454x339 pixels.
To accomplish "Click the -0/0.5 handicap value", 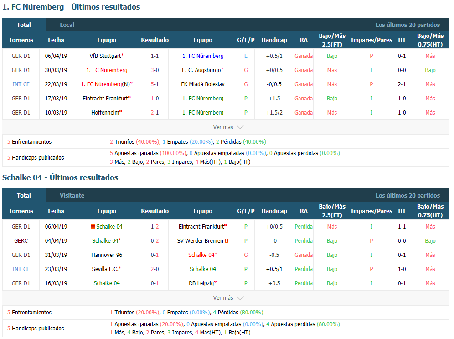I will tap(274, 84).
